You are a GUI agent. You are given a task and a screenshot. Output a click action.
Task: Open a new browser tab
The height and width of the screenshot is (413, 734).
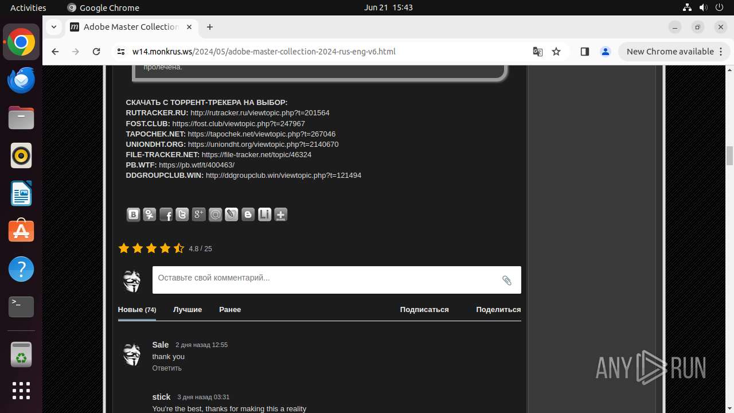point(210,27)
